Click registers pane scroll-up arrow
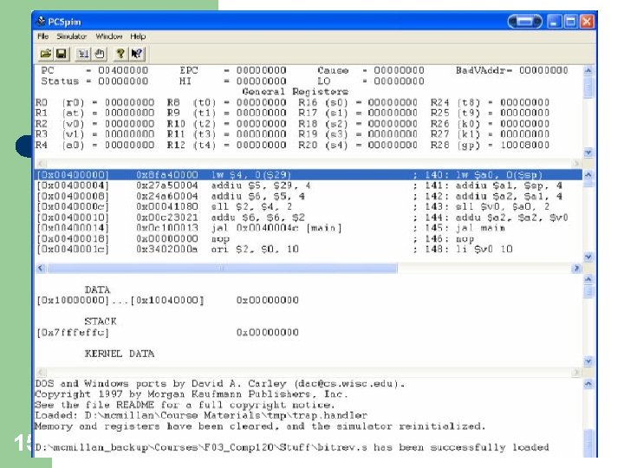Image resolution: width=624 pixels, height=468 pixels. (588, 71)
